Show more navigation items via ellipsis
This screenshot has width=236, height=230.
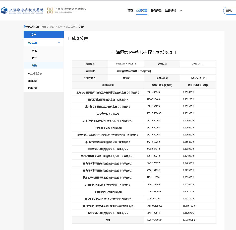(181, 11)
